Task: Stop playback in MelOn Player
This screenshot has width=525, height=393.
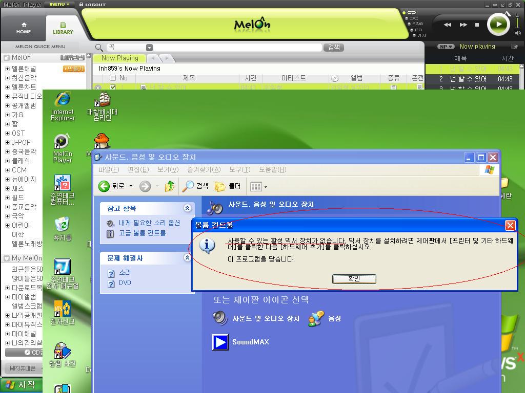Action: pos(477,25)
